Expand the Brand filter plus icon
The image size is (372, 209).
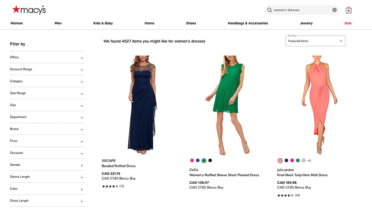point(81,130)
